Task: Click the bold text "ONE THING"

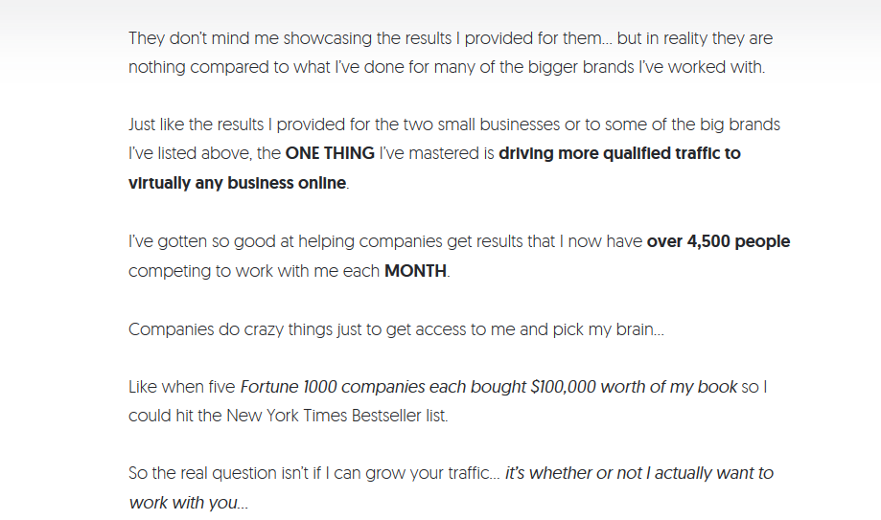Action: tap(330, 153)
